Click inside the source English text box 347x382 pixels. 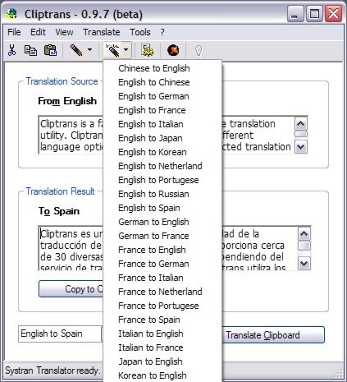tap(71, 135)
